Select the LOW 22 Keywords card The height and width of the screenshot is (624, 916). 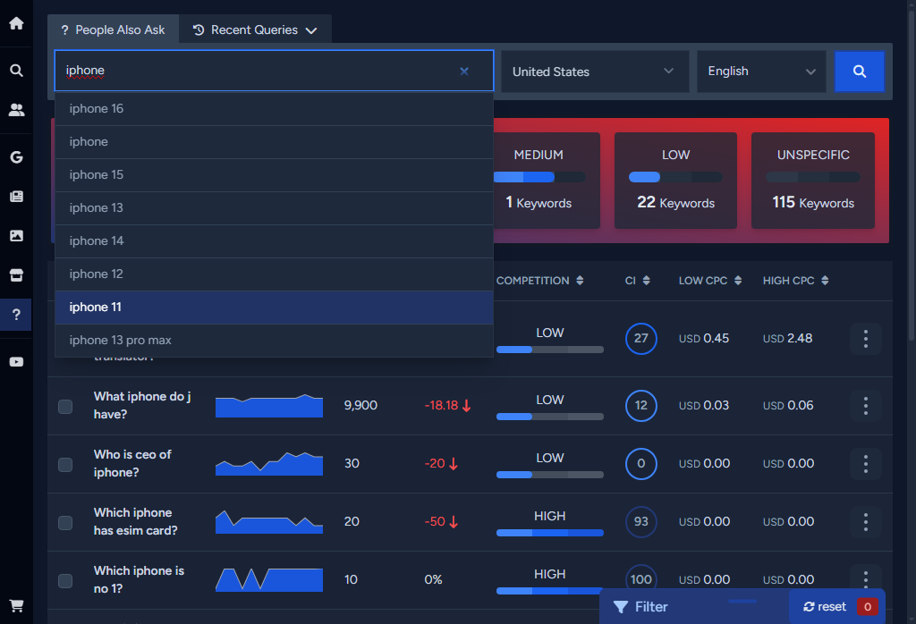tap(675, 181)
